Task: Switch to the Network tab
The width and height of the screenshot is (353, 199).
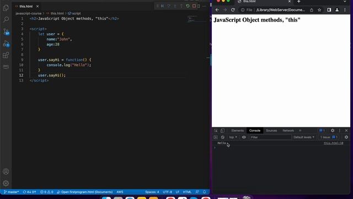Action: tap(288, 130)
